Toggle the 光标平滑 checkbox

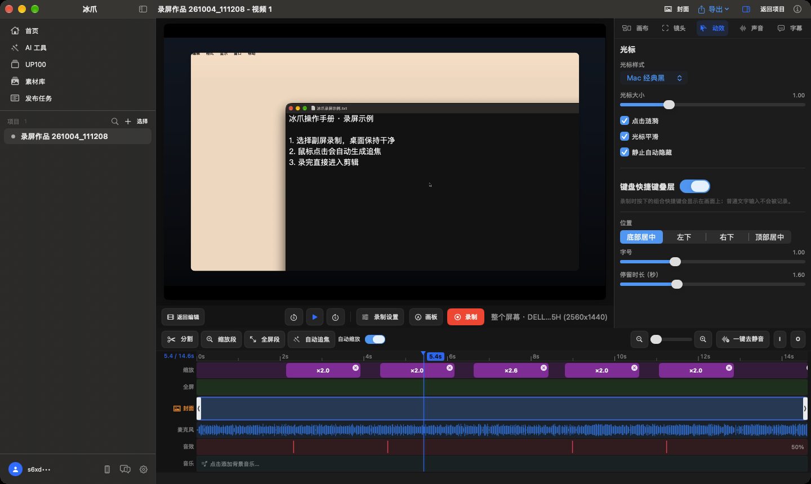coord(624,136)
